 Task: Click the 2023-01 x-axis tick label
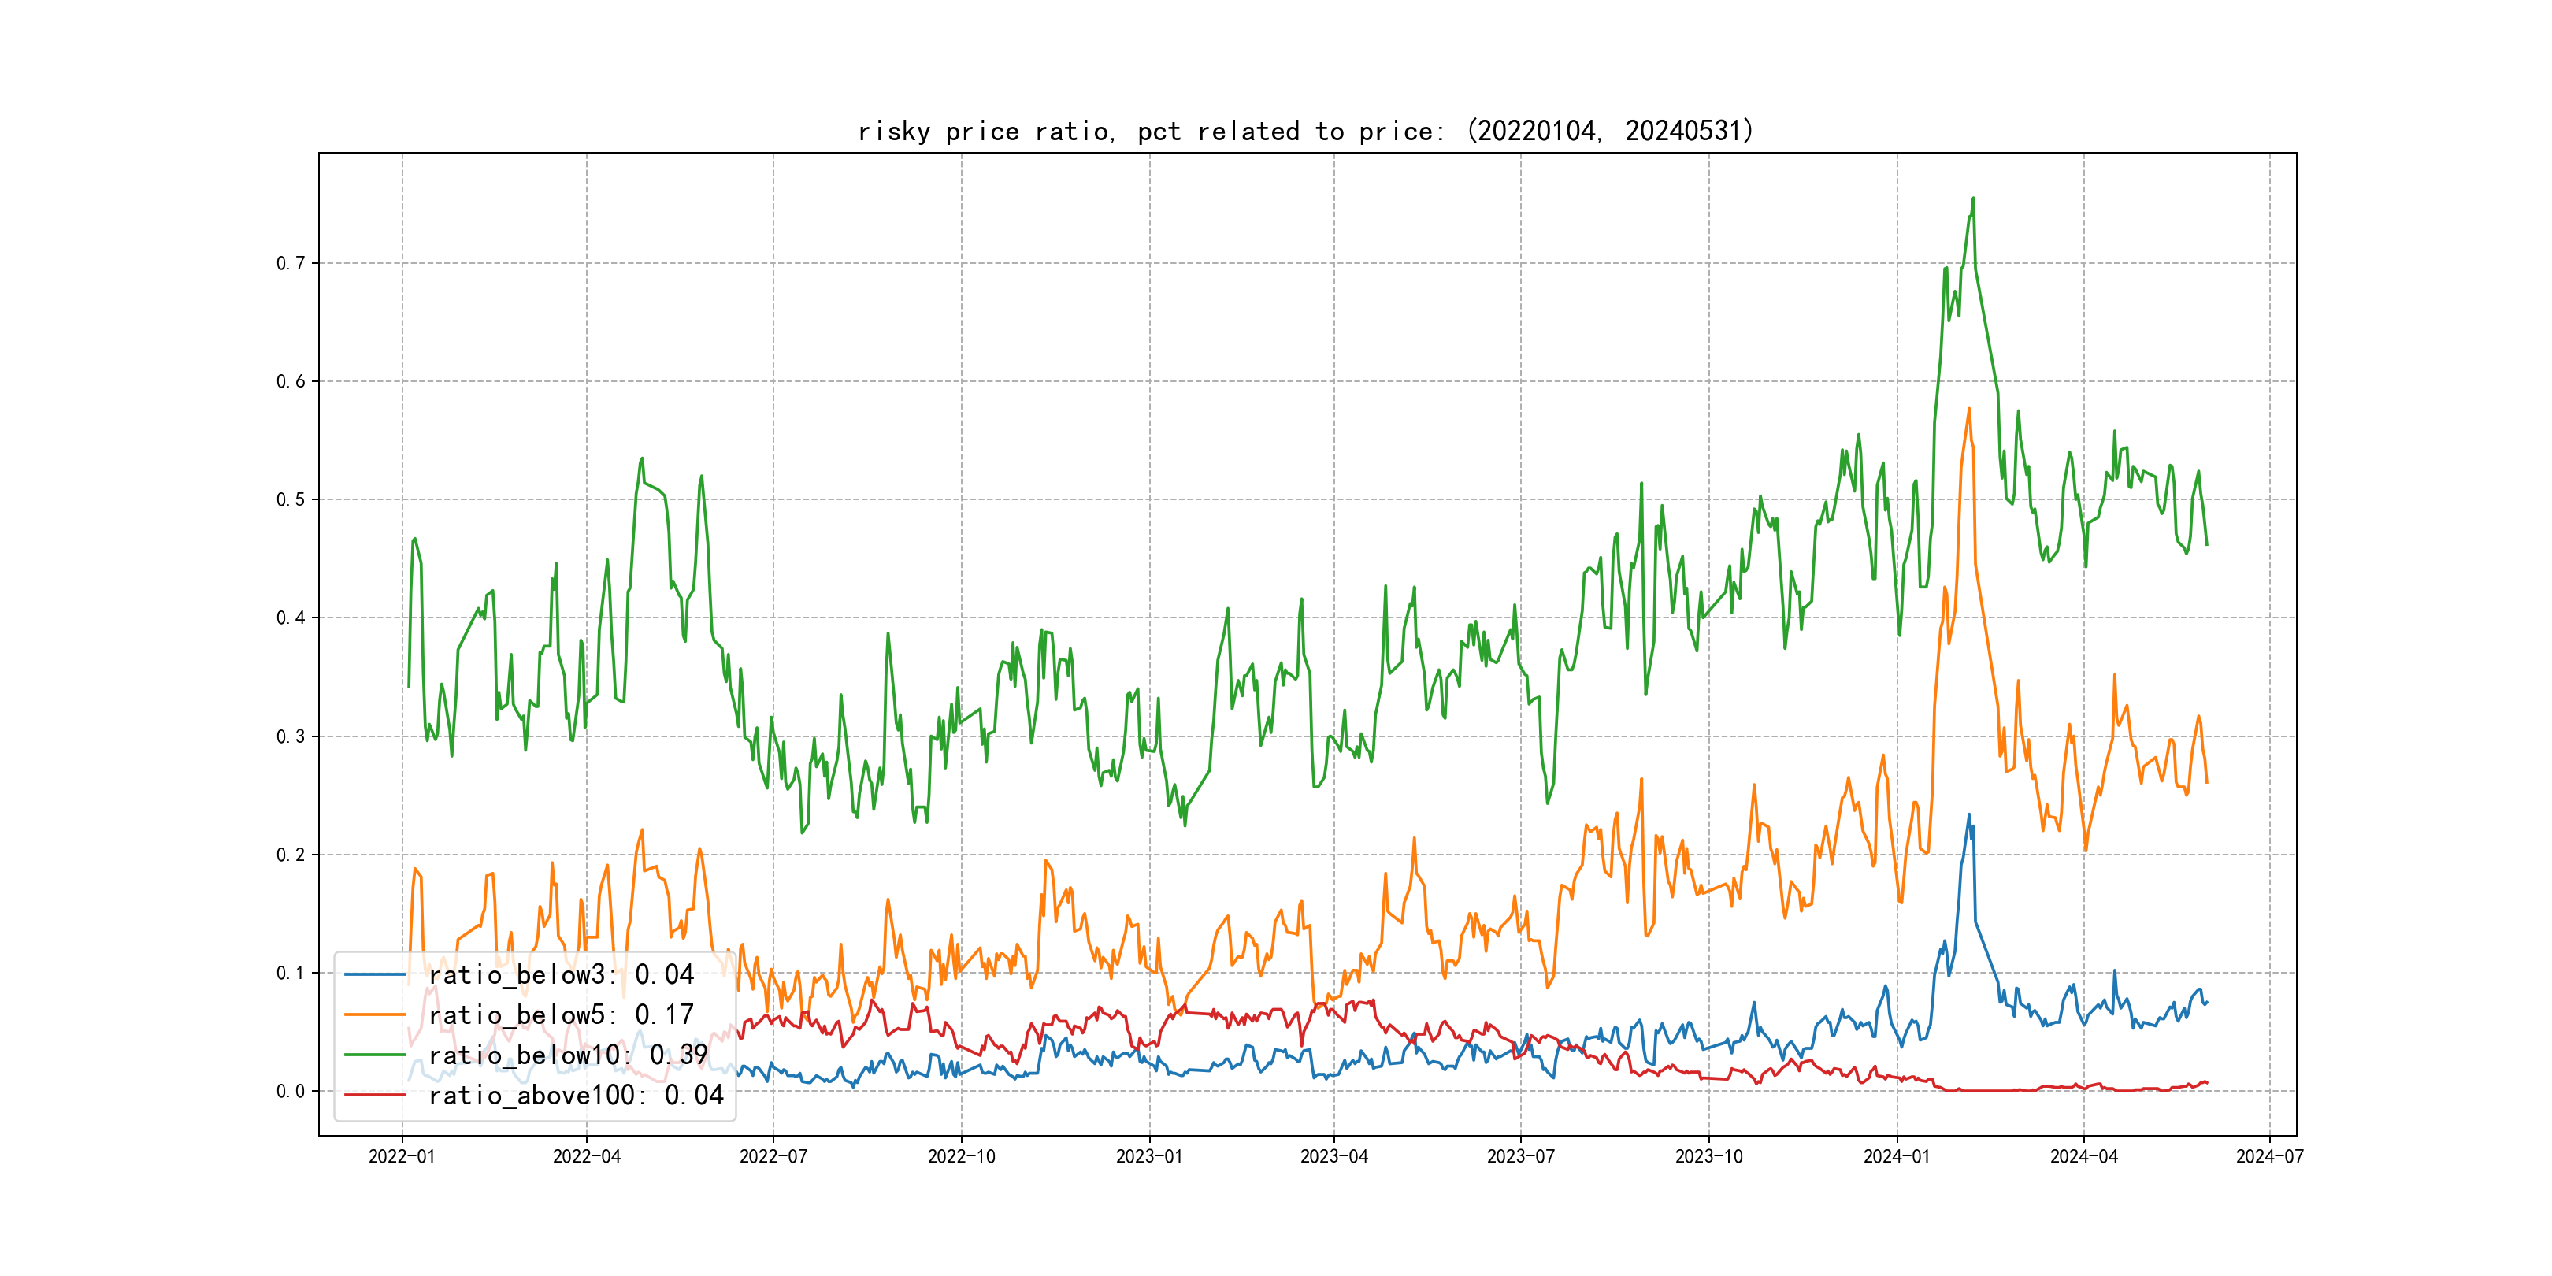(1149, 1156)
